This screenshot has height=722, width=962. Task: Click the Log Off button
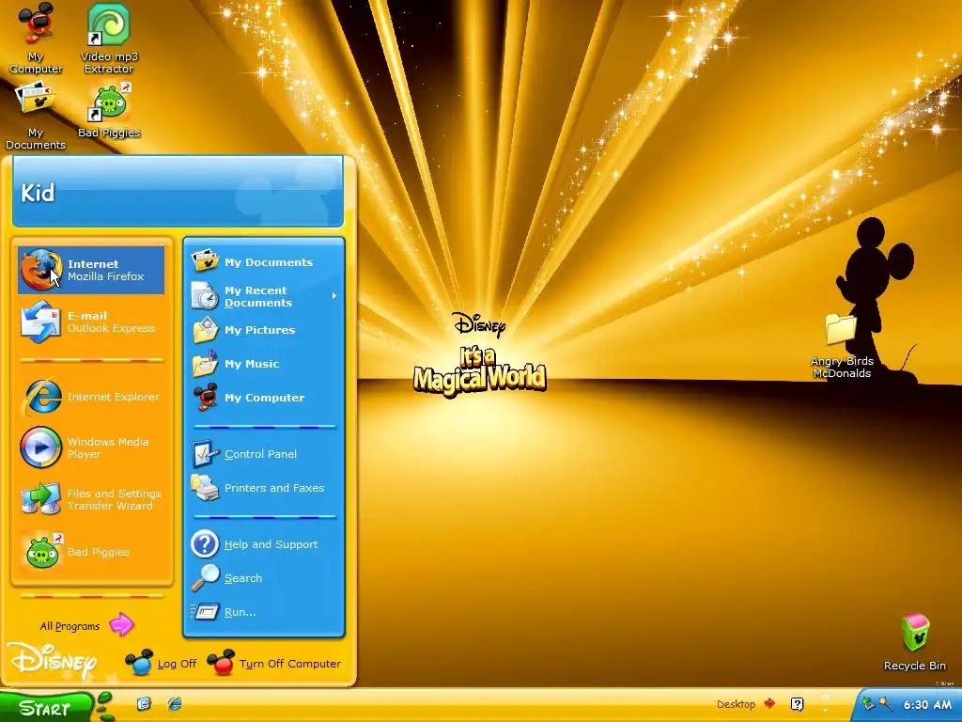click(x=161, y=664)
